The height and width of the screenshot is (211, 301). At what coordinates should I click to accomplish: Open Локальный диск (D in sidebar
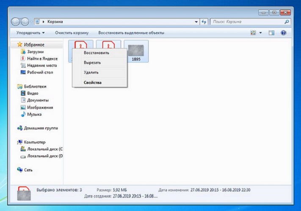(x=45, y=156)
